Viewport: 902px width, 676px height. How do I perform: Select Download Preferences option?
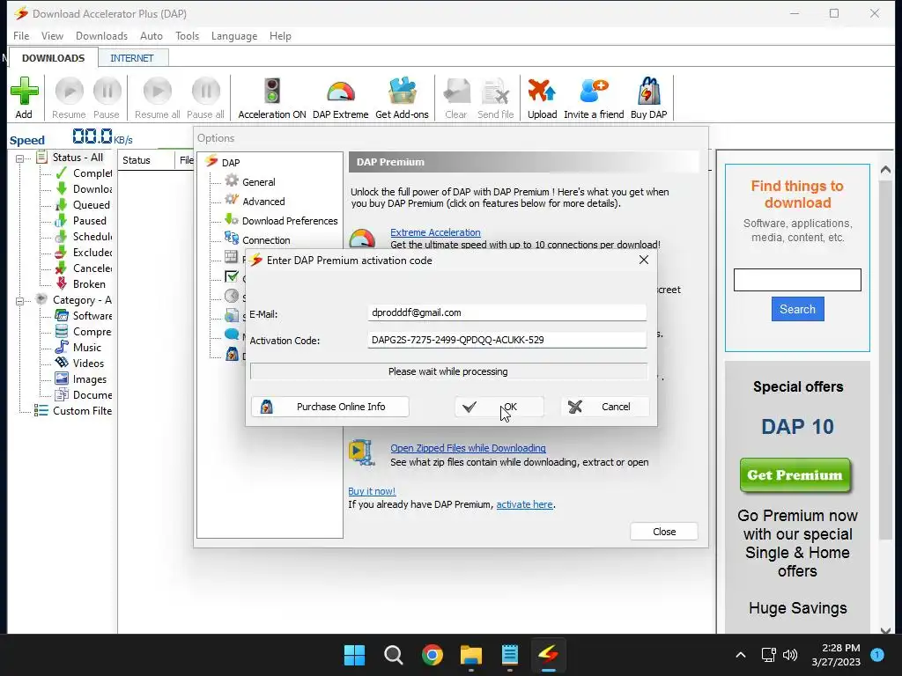click(290, 221)
